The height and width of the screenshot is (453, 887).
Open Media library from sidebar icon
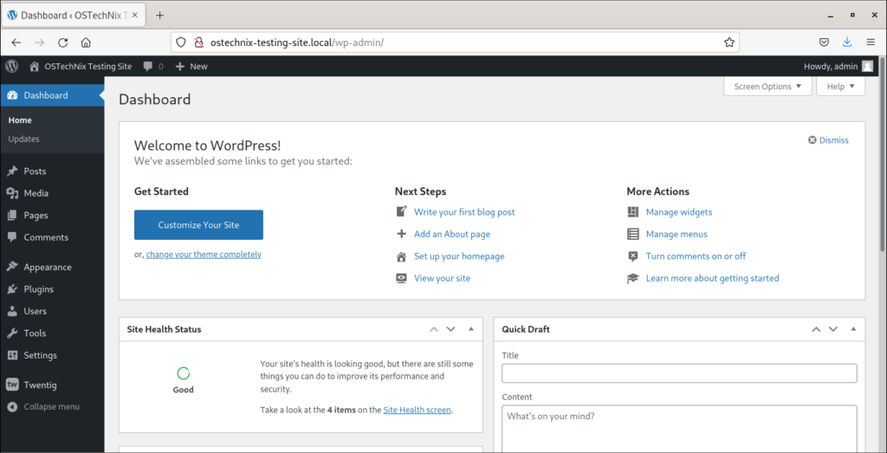(x=12, y=193)
